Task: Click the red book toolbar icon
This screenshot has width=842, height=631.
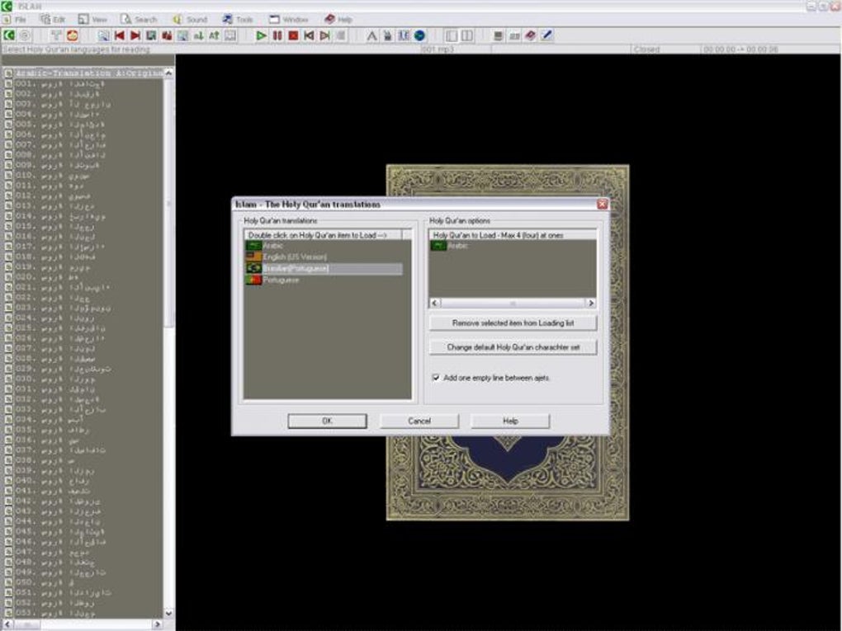Action: [531, 35]
